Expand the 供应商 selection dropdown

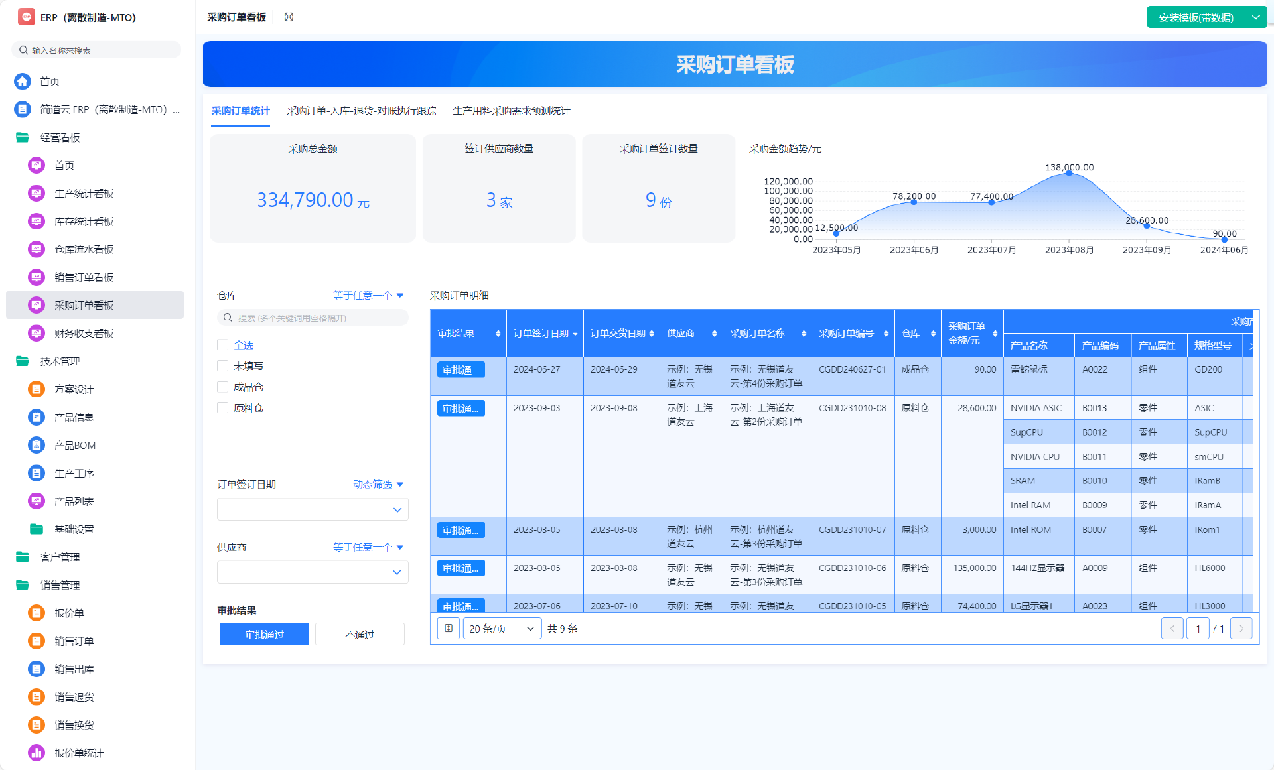[x=313, y=572]
